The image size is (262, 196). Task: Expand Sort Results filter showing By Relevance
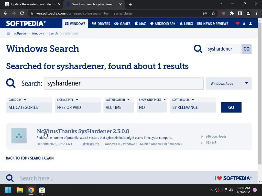tap(193, 105)
